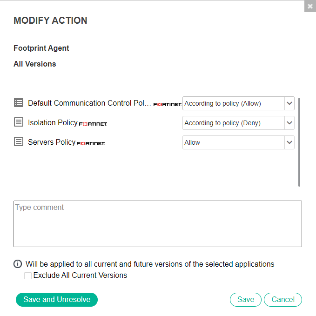Click the Isolation Policy list icon

pyautogui.click(x=19, y=122)
